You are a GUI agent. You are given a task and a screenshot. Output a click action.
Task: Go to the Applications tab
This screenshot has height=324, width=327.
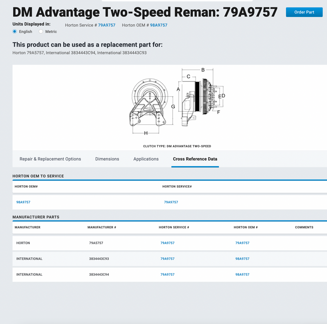[x=146, y=159]
